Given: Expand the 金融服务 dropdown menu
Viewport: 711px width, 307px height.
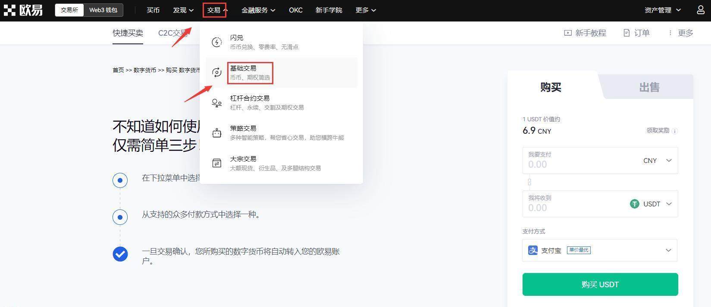Looking at the screenshot, I should coord(258,10).
